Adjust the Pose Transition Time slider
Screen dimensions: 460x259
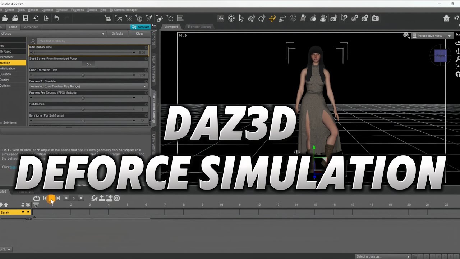(x=83, y=75)
